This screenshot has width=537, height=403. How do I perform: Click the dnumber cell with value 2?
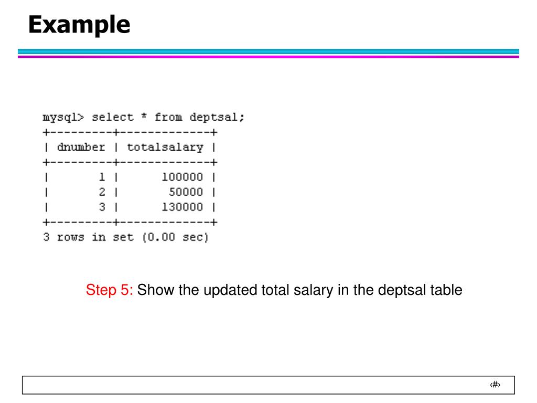click(102, 192)
